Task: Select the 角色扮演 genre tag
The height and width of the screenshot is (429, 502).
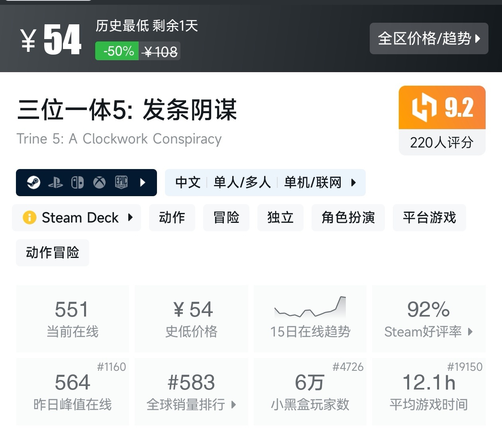Action: tap(348, 218)
